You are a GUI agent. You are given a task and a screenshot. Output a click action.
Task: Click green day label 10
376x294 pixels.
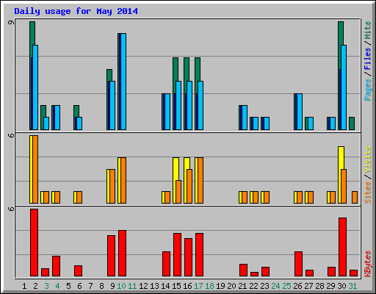(x=121, y=286)
